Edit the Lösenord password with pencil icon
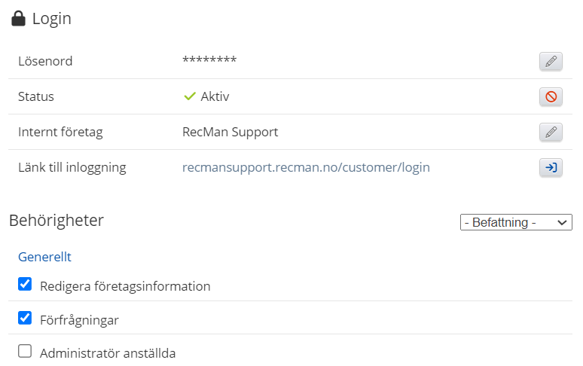 551,62
